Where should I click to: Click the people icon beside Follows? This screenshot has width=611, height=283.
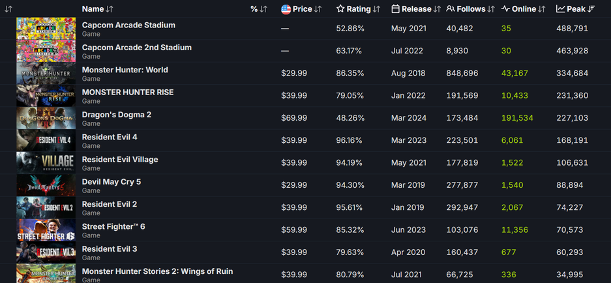(x=451, y=9)
